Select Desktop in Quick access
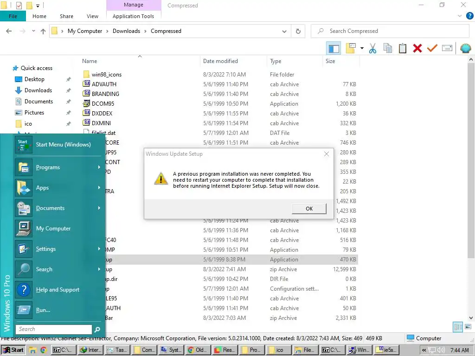This screenshot has width=475, height=356. pos(34,79)
